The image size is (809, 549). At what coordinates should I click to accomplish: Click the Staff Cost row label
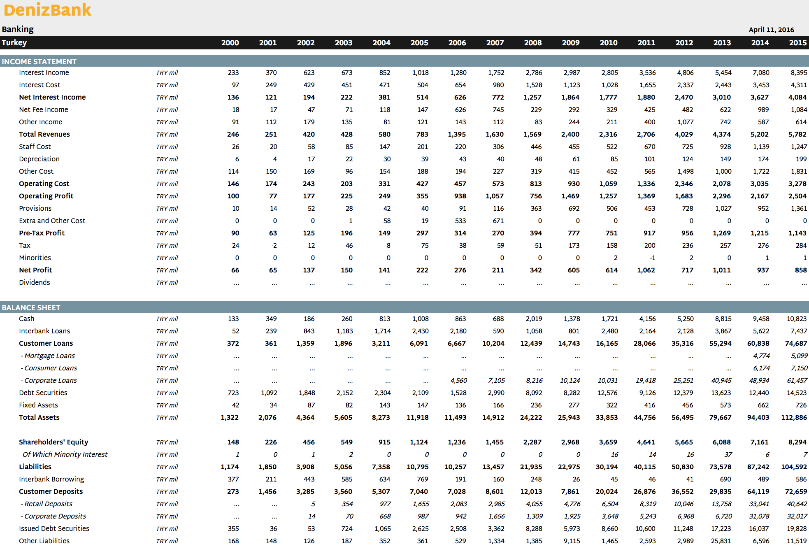tap(35, 147)
